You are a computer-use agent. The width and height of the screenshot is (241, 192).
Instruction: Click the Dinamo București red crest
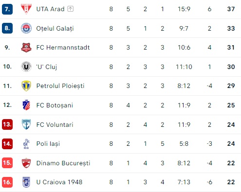(x=26, y=163)
